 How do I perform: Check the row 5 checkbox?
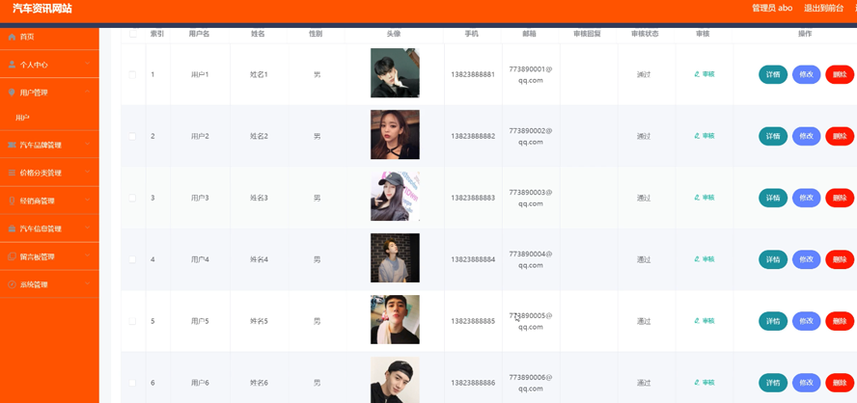tap(132, 321)
